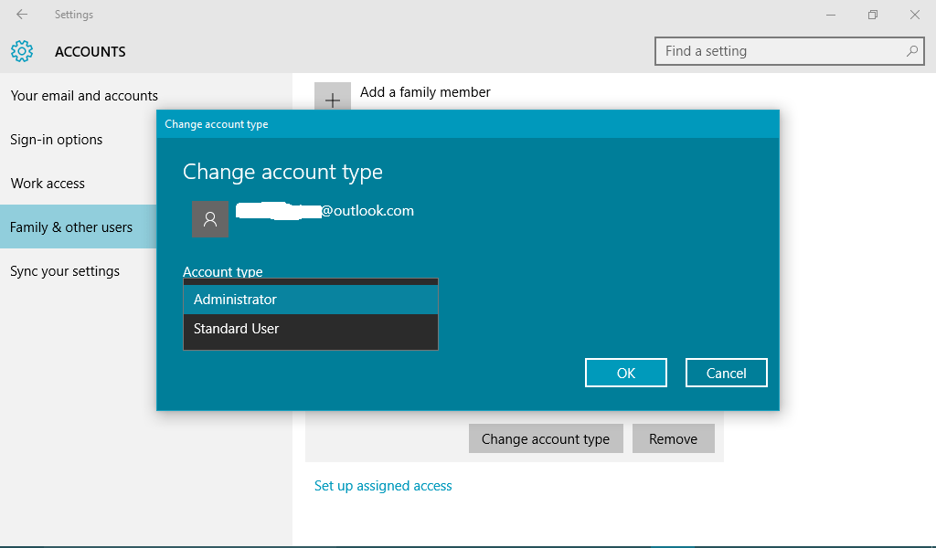The height and width of the screenshot is (548, 936).
Task: Open Your email and accounts section
Action: (84, 95)
